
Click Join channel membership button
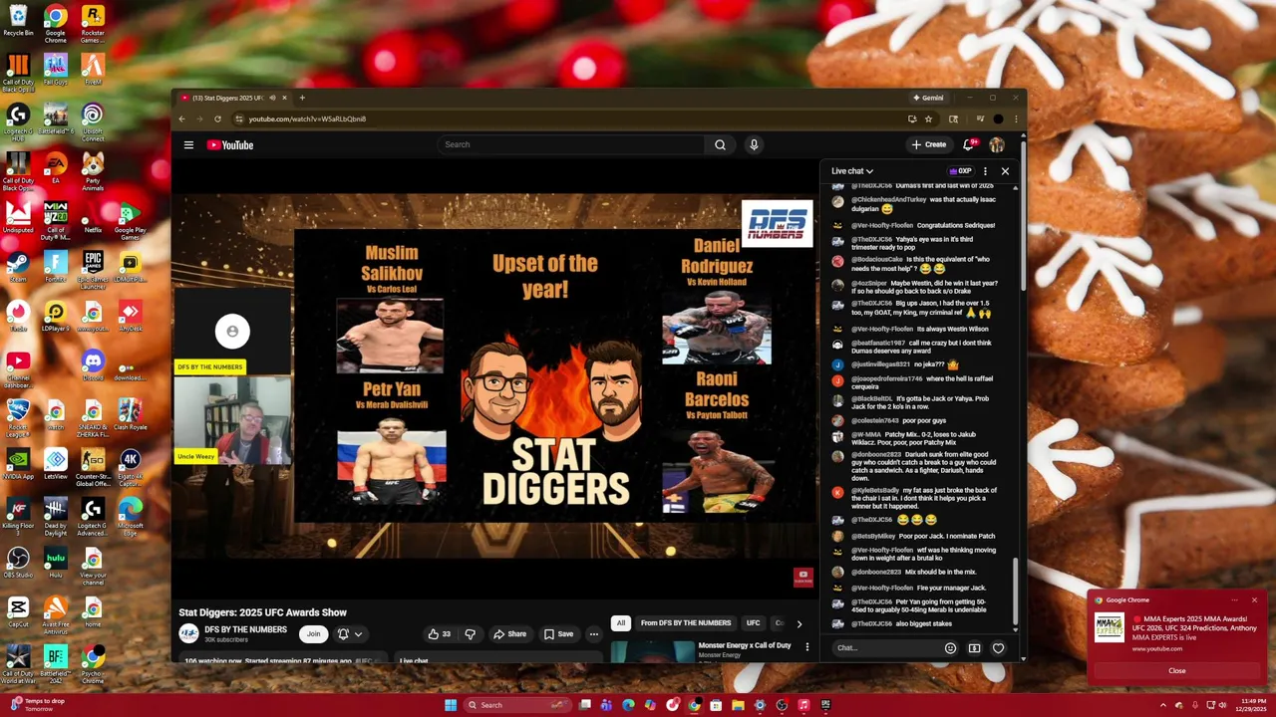pos(313,633)
